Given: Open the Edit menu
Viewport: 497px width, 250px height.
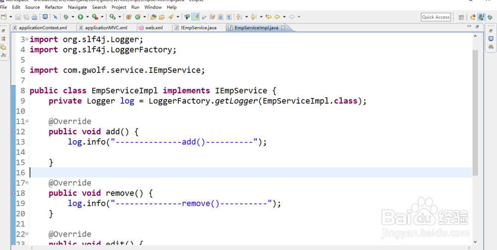Looking at the screenshot, I should click(16, 7).
